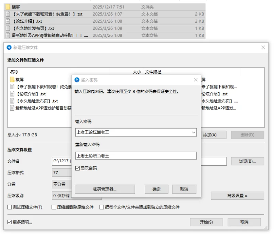Enable 压缩后删除原始文件 checkbox

pyautogui.click(x=54, y=207)
